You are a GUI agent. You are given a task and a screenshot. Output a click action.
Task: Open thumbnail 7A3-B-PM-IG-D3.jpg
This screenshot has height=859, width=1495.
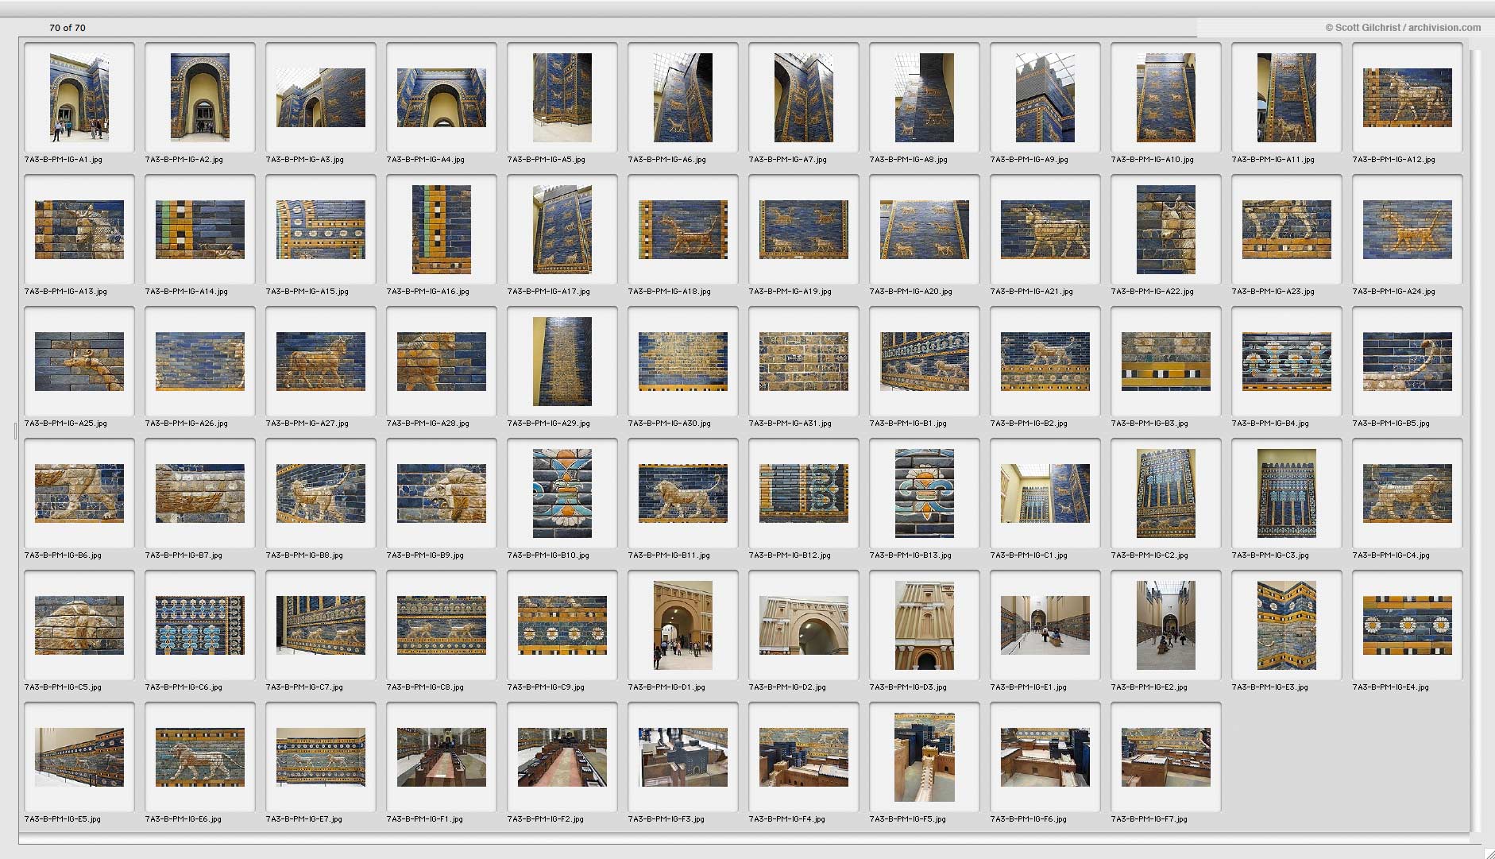pos(925,625)
